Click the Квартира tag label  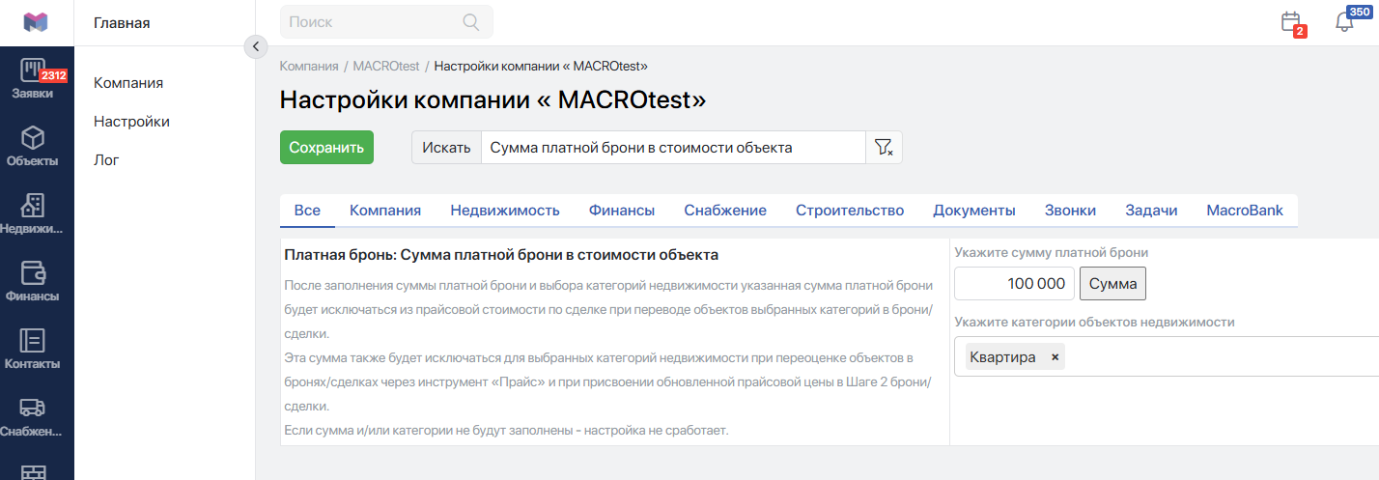1002,357
